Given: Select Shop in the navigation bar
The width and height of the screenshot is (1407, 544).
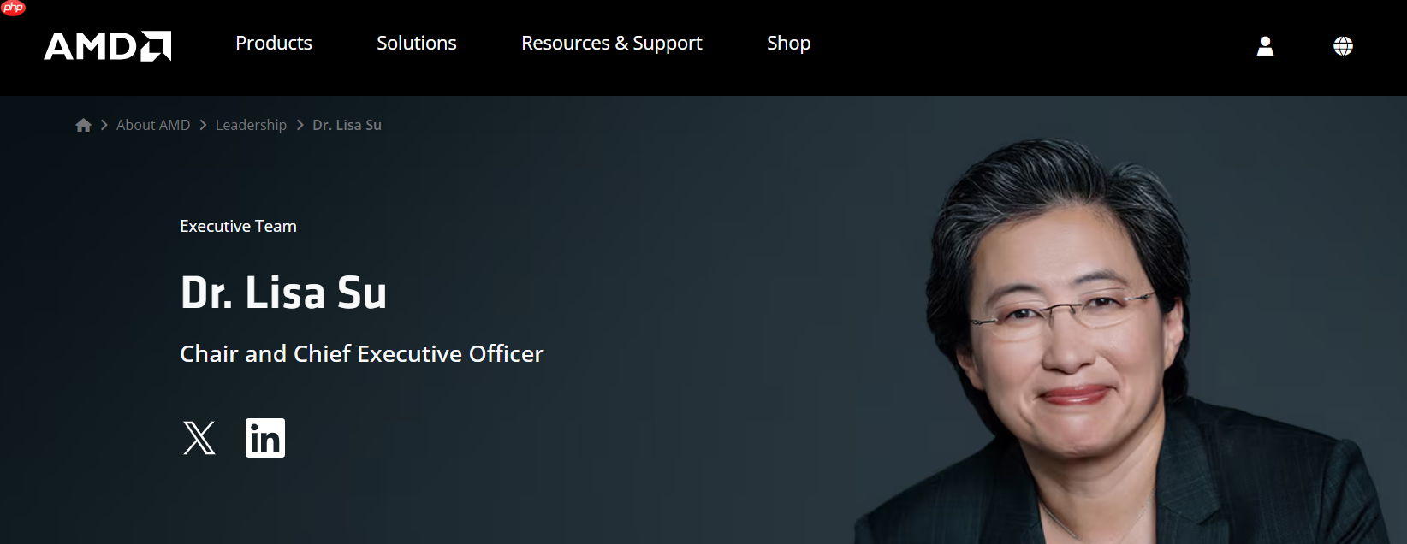Looking at the screenshot, I should click(789, 44).
